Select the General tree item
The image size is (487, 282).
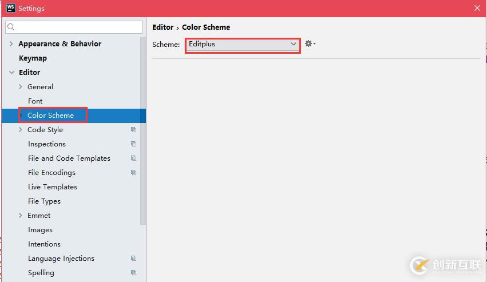(x=40, y=86)
